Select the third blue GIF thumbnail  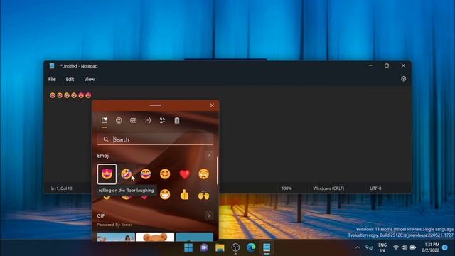pos(194,237)
